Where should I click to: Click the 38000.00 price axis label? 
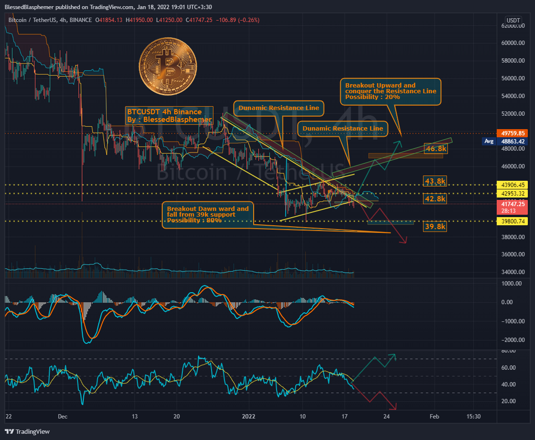513,237
